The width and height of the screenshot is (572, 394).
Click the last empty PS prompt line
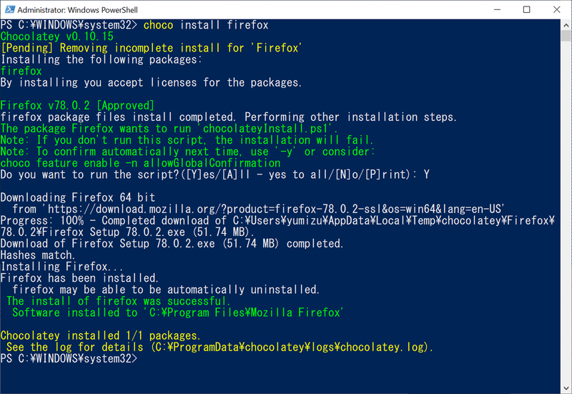coord(69,359)
